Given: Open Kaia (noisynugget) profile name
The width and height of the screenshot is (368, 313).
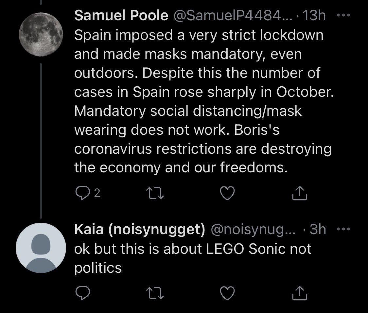Looking at the screenshot, I should point(140,229).
